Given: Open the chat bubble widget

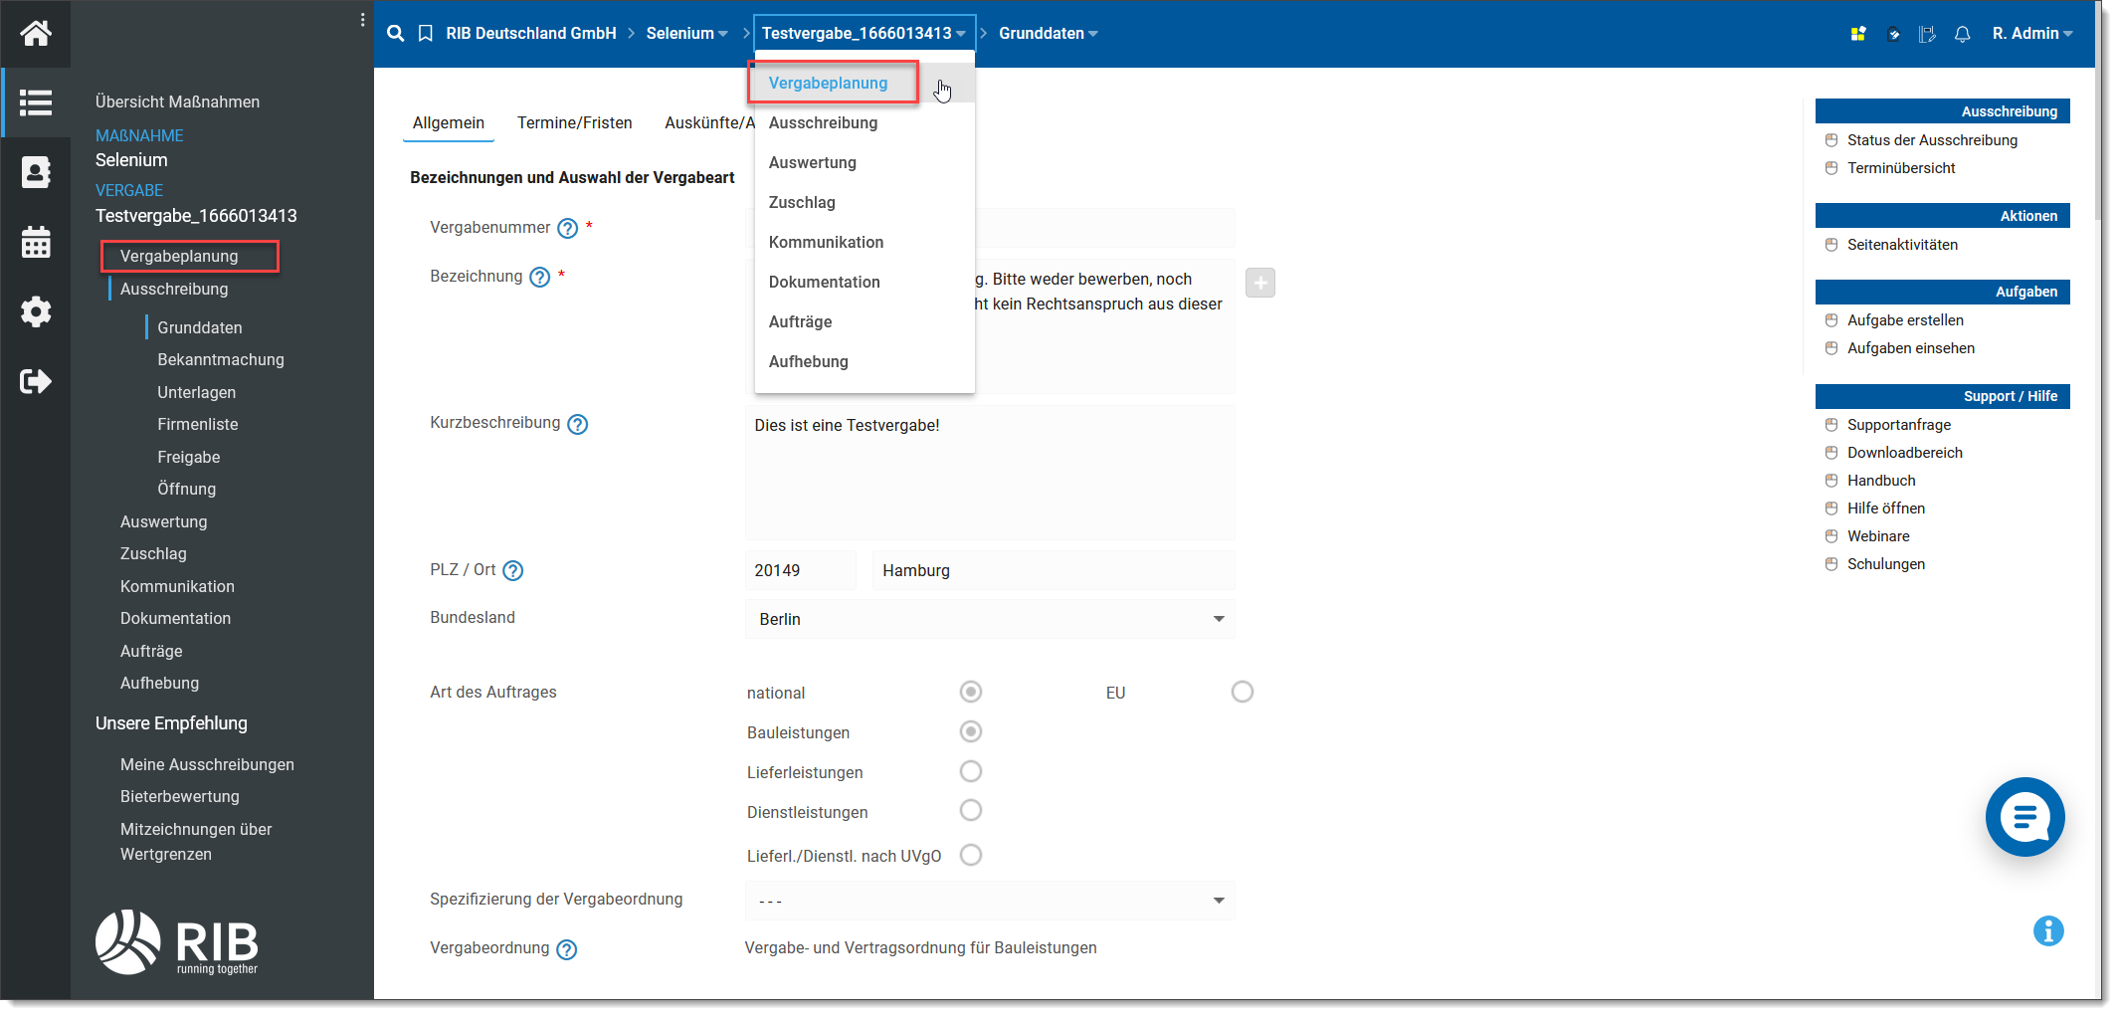Looking at the screenshot, I should [2025, 817].
